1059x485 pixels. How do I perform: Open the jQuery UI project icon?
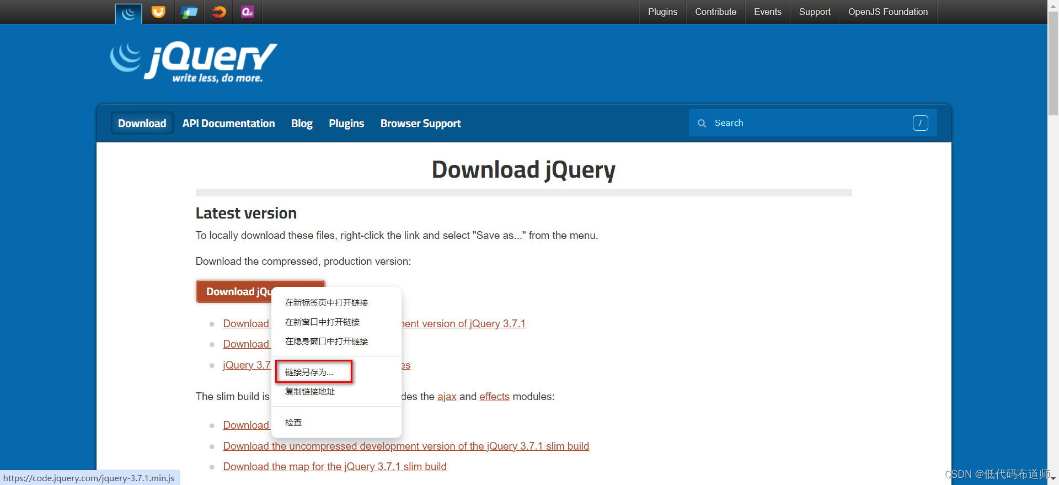158,12
